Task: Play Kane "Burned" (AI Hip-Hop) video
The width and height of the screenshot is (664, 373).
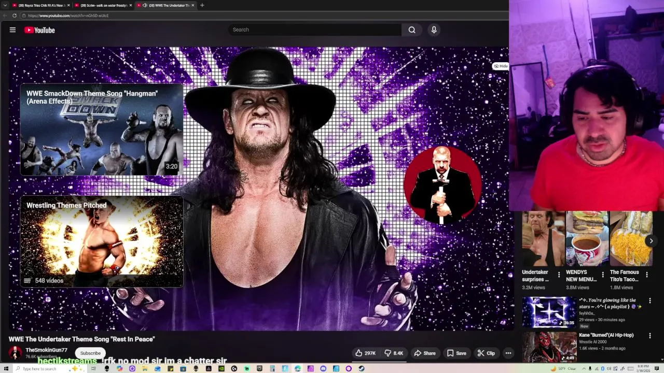Action: click(549, 347)
